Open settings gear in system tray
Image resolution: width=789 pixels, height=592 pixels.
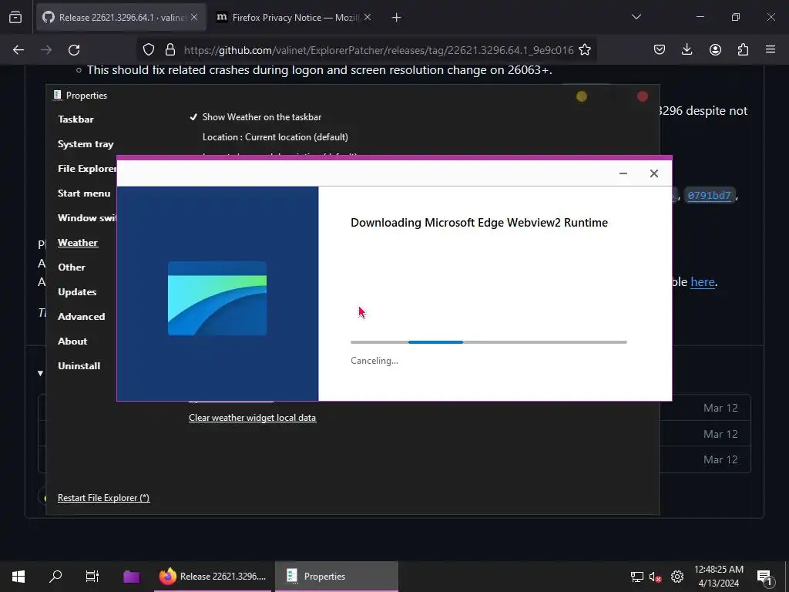coord(677,577)
